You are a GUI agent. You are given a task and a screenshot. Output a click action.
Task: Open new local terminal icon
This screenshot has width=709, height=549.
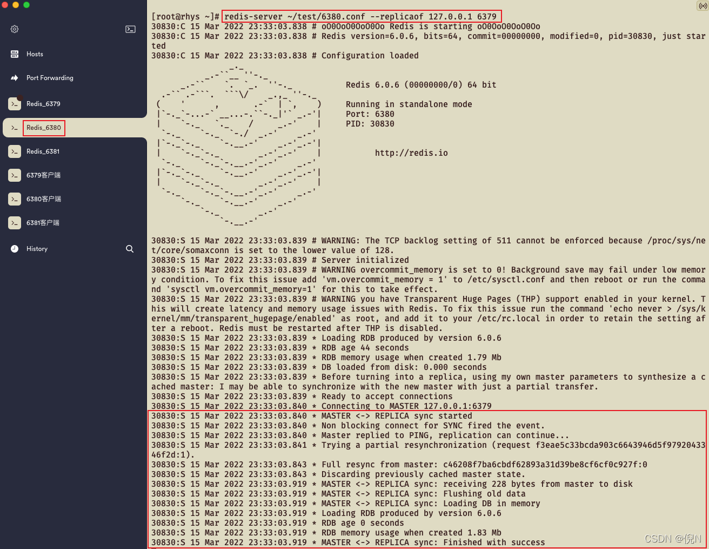click(130, 29)
